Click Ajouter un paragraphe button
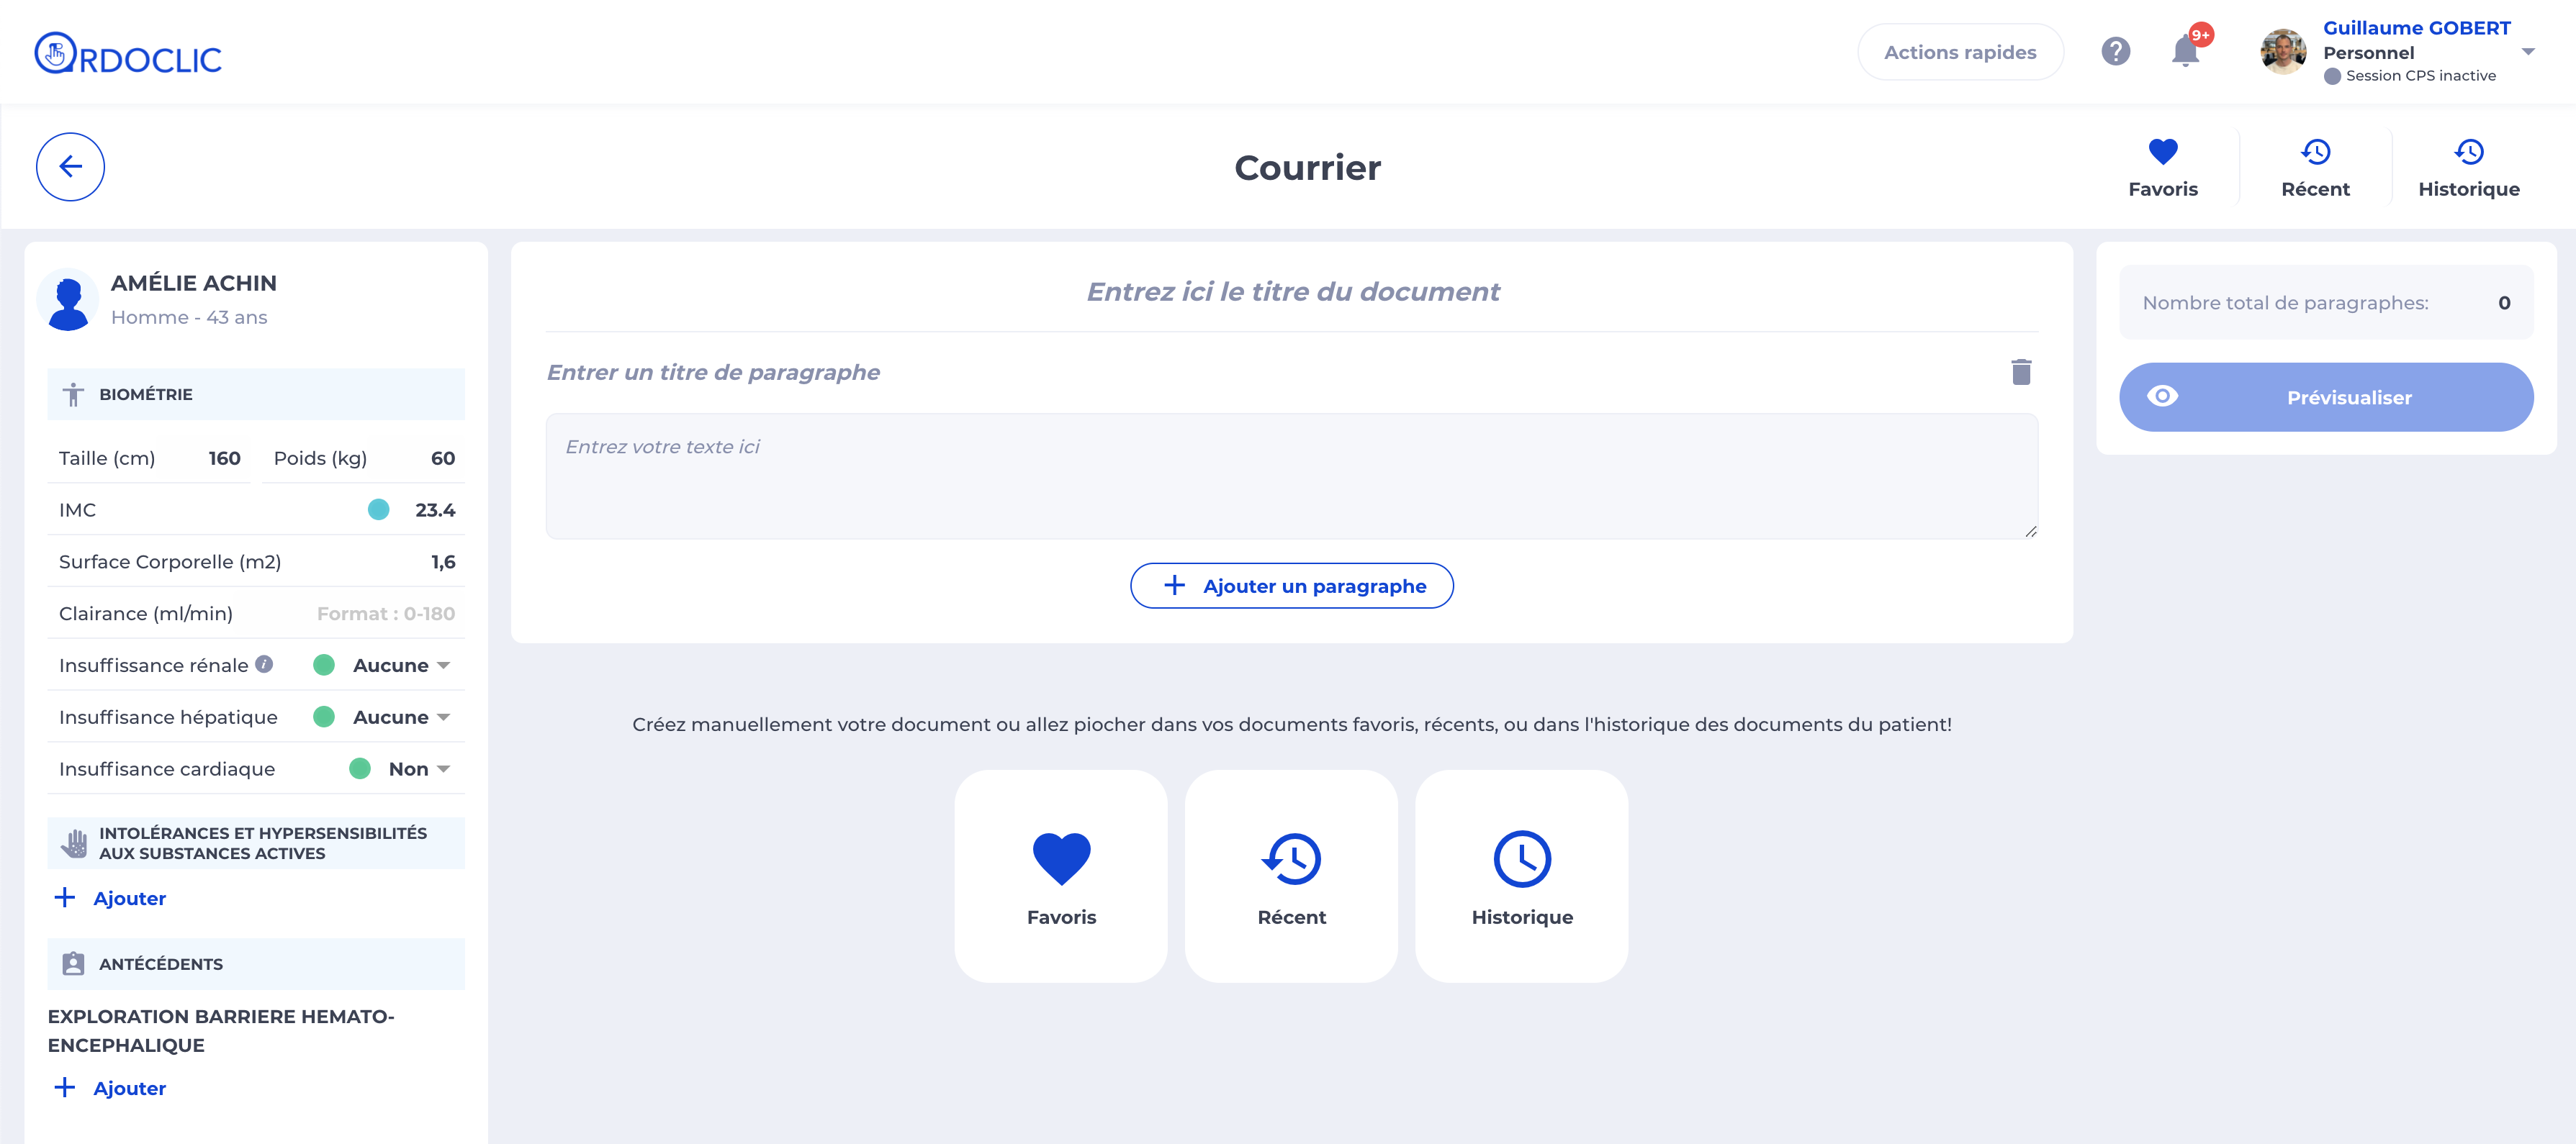Screen dimensions: 2576x1144 1292,586
